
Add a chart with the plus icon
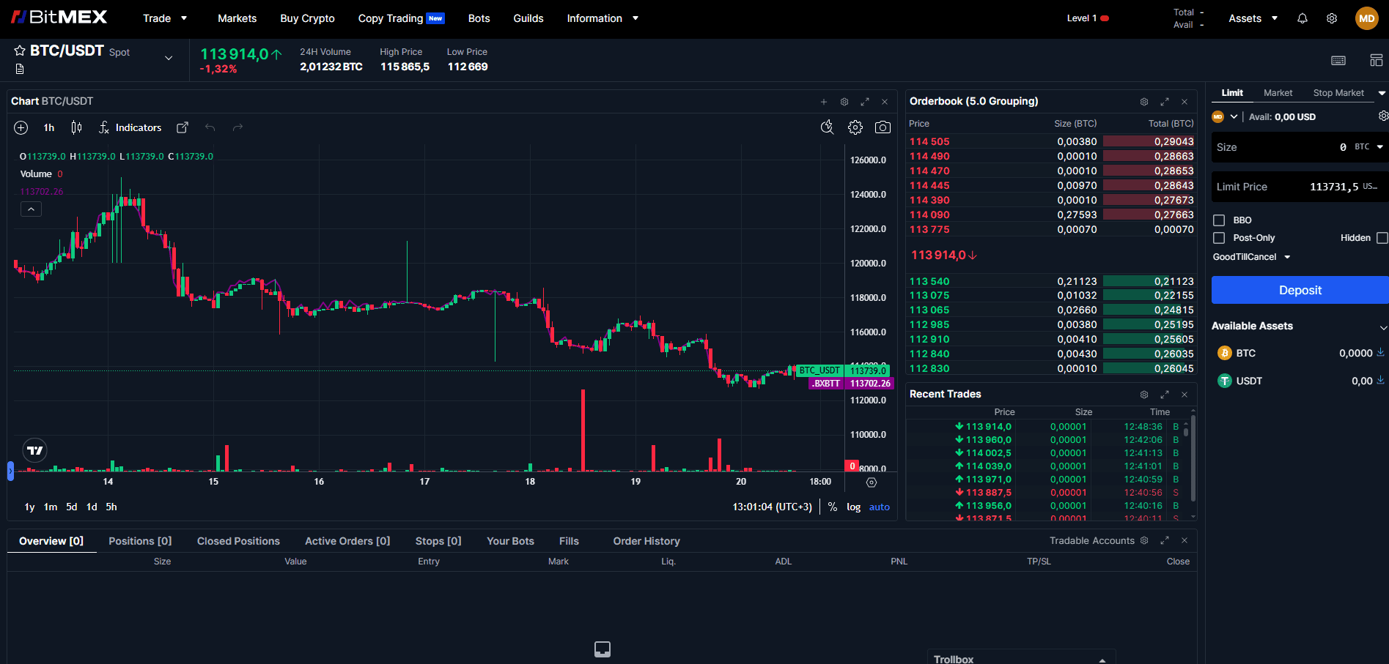824,102
